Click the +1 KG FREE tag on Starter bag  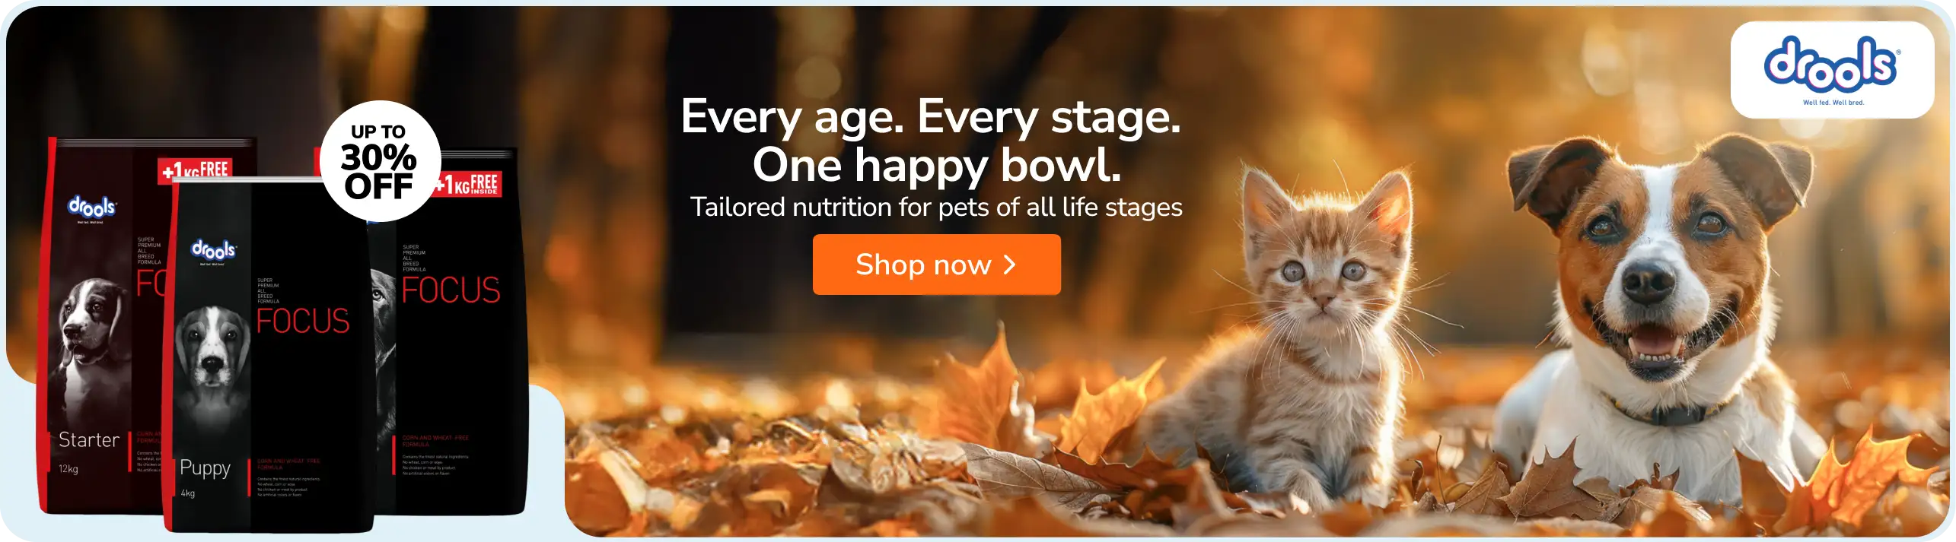click(x=196, y=170)
